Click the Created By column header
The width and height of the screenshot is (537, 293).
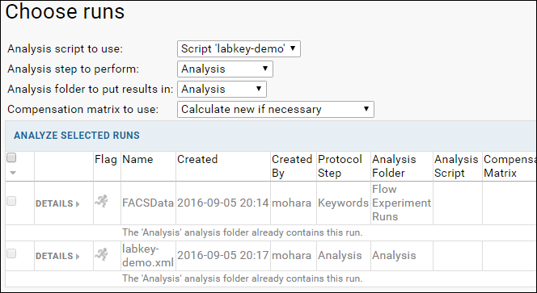[292, 166]
